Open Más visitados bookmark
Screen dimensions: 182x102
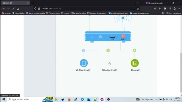(x=18, y=13)
